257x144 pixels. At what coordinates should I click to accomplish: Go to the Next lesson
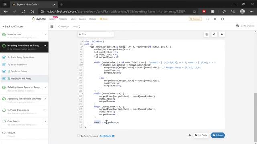point(77,26)
